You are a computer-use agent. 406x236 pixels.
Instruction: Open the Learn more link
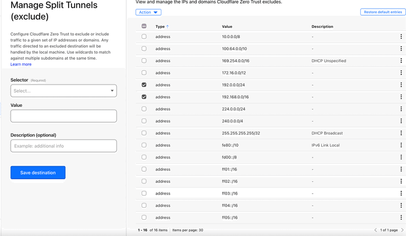tap(21, 64)
